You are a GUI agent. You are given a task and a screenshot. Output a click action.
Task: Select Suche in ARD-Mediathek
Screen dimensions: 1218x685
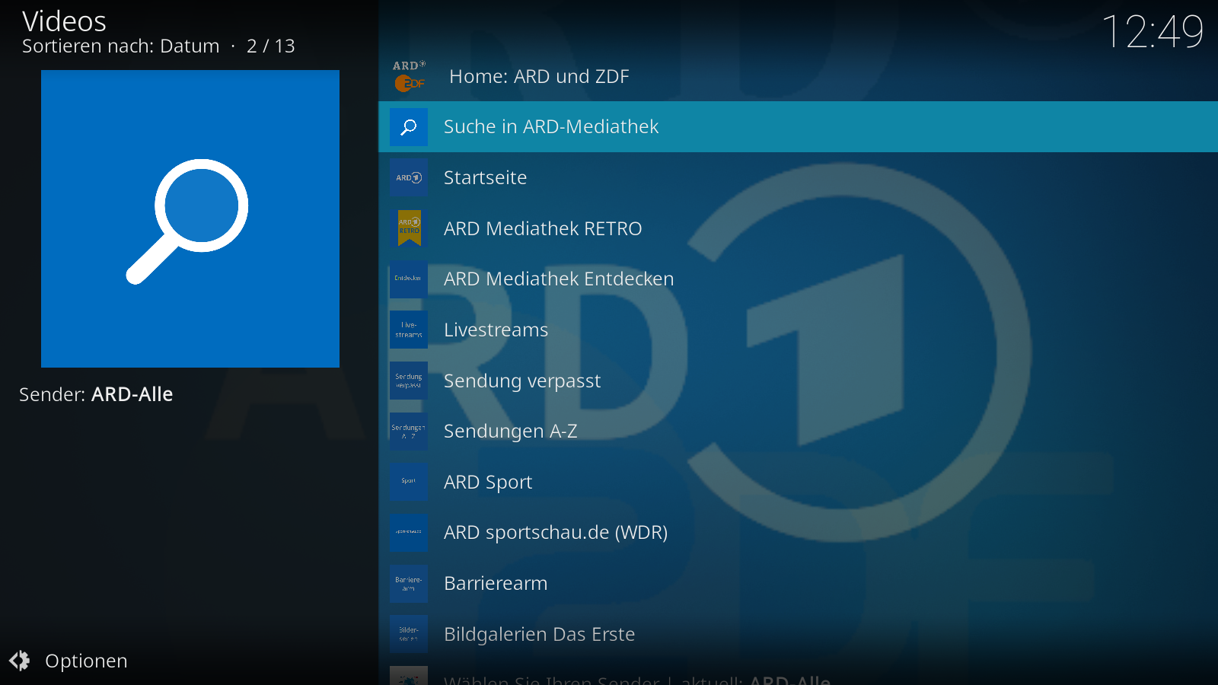pyautogui.click(x=798, y=127)
